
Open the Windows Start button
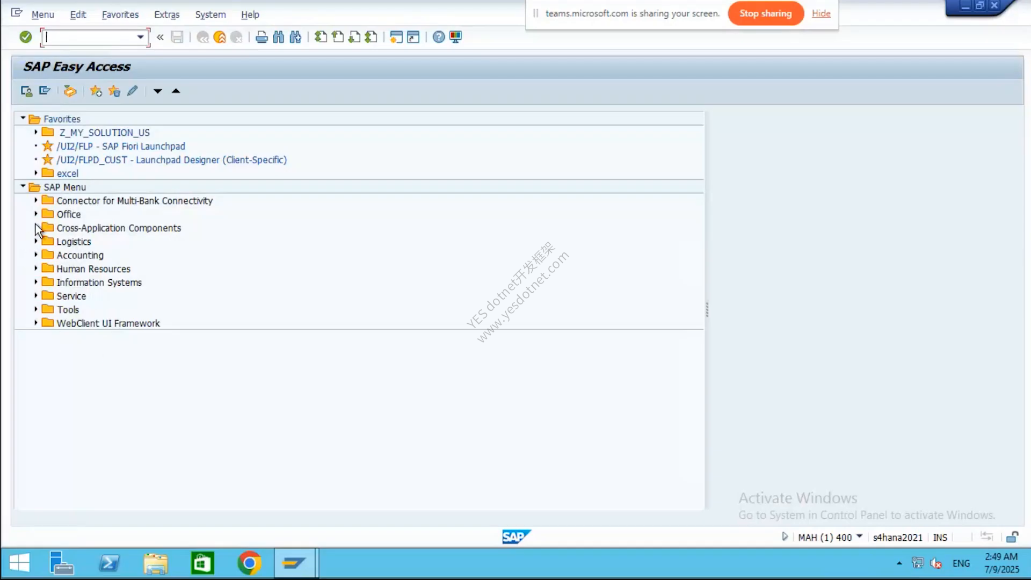click(x=20, y=563)
